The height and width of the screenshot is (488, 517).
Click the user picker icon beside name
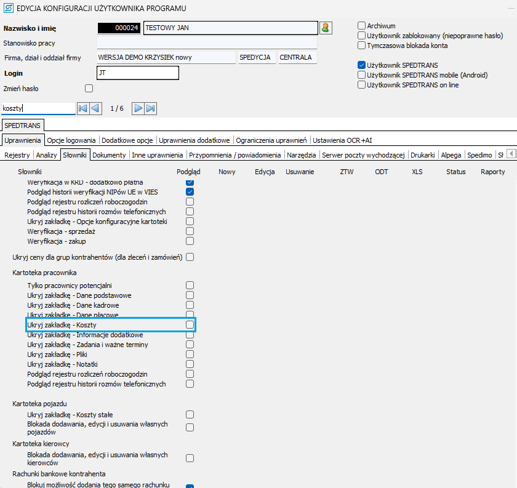(326, 28)
